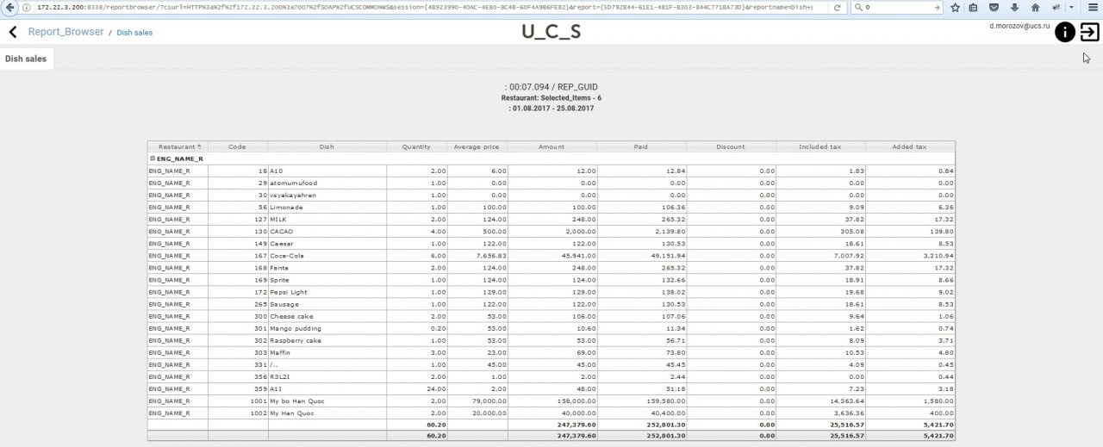The width and height of the screenshot is (1103, 447).
Task: Select the Sprite dish cell
Action: click(x=327, y=280)
